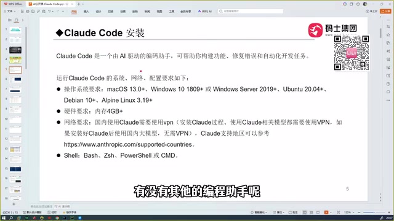The image size is (394, 221).
Task: Expand the arrow beside the new tab plus
Action: [x=83, y=4]
